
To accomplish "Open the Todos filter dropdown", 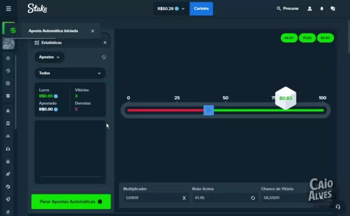I will pos(70,73).
